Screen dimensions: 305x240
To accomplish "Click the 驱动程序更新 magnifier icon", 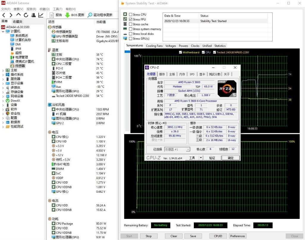I will (90, 15).
